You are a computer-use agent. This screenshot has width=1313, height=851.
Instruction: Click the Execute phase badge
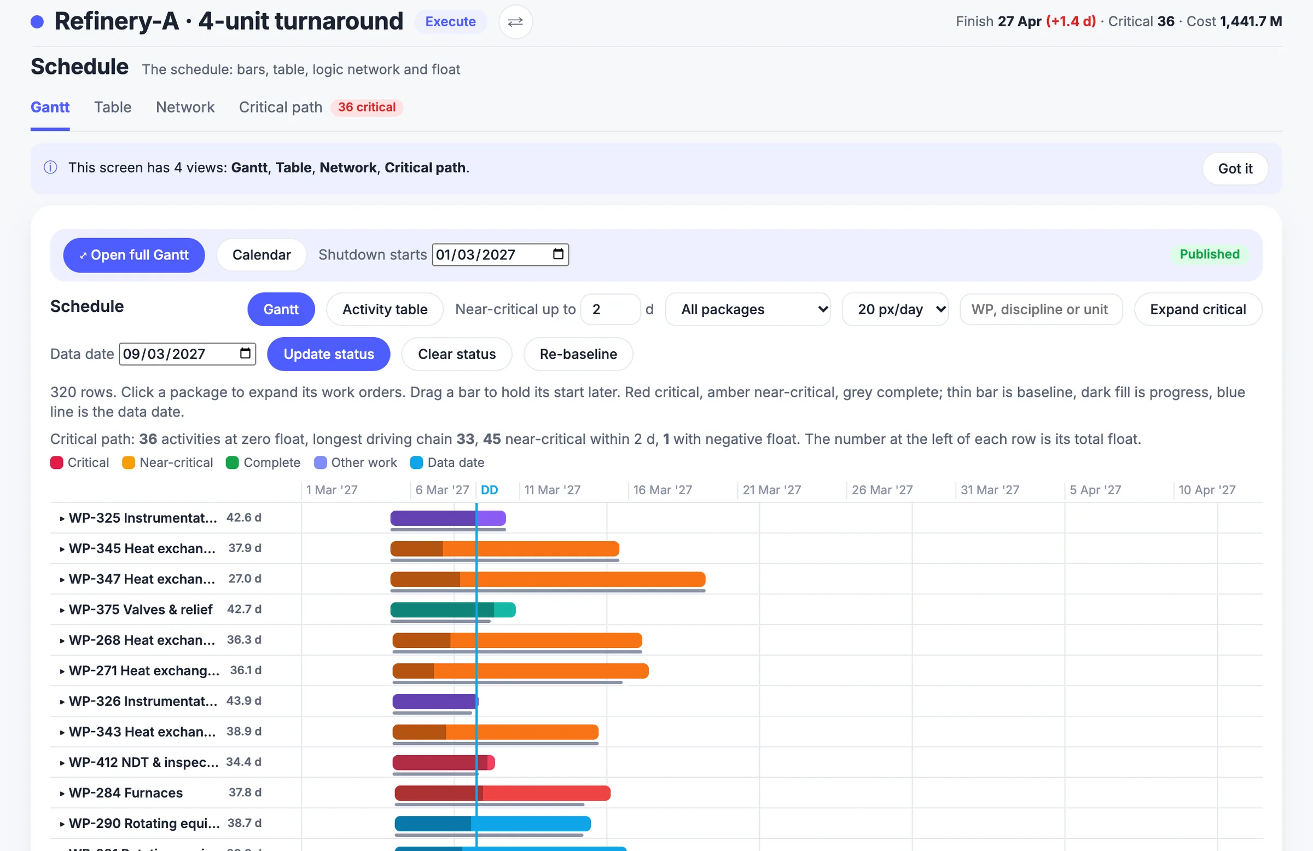pos(450,21)
